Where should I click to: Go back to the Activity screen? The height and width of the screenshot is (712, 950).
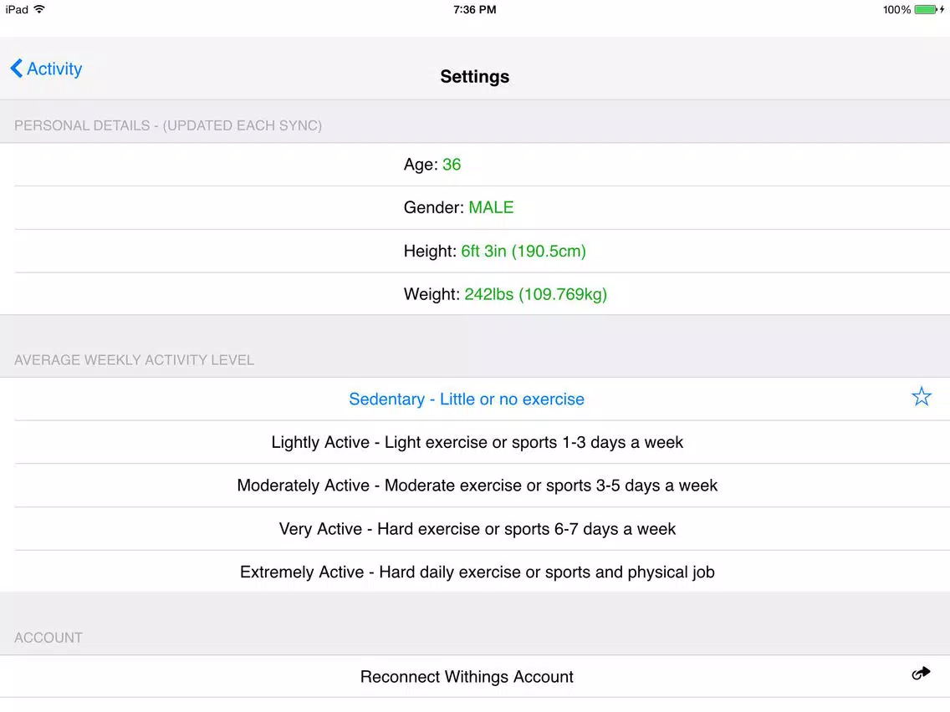46,69
